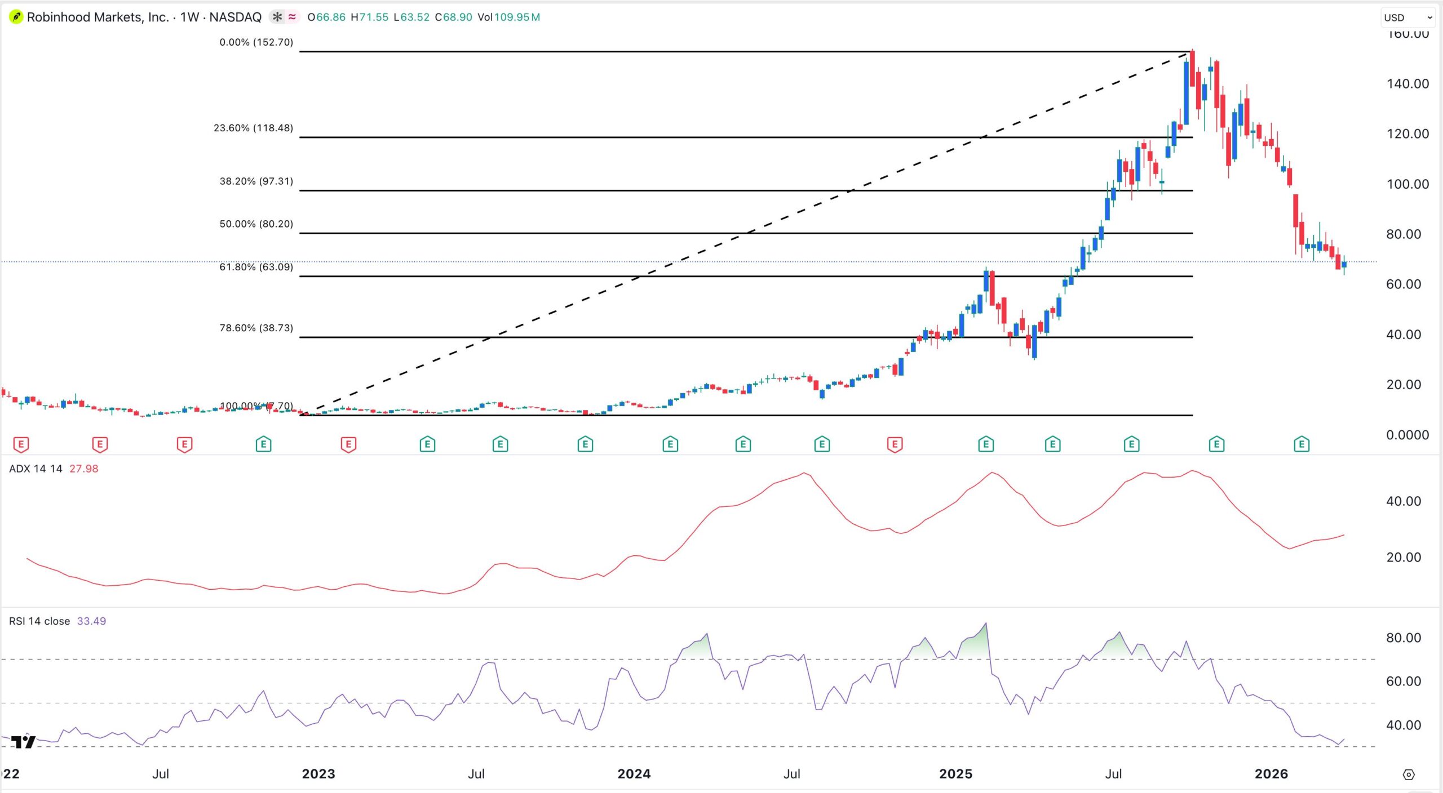
Task: Select the 38.20% (97.31) Fibonacci label
Action: coord(256,181)
